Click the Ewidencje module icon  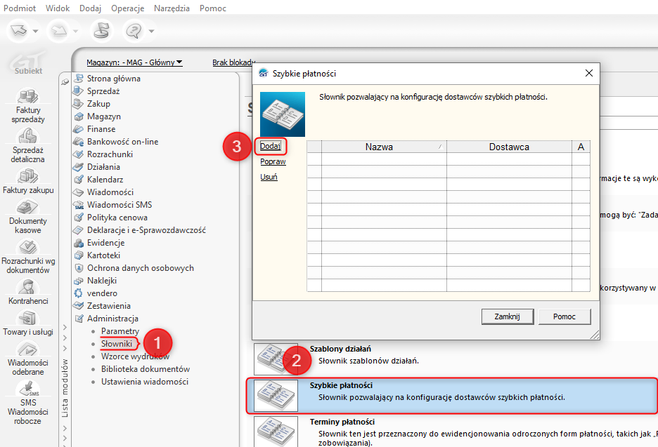tap(79, 243)
